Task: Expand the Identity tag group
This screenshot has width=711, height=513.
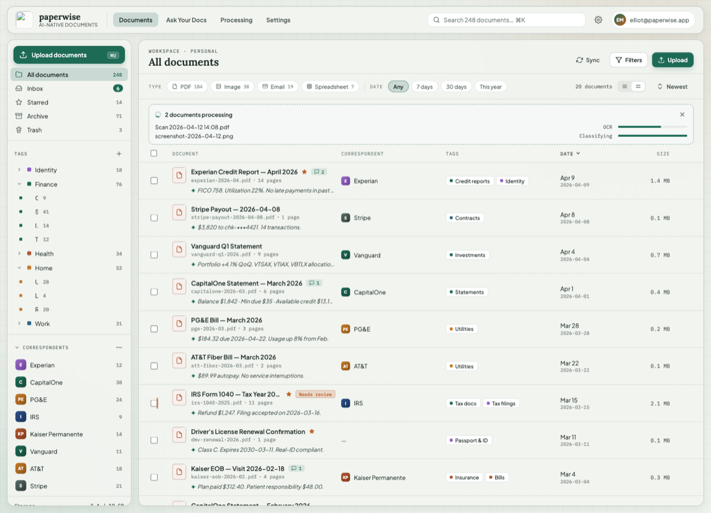Action: pyautogui.click(x=19, y=170)
